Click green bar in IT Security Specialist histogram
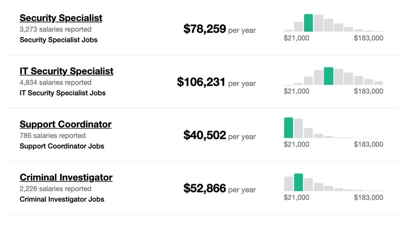The width and height of the screenshot is (410, 228). [x=329, y=76]
